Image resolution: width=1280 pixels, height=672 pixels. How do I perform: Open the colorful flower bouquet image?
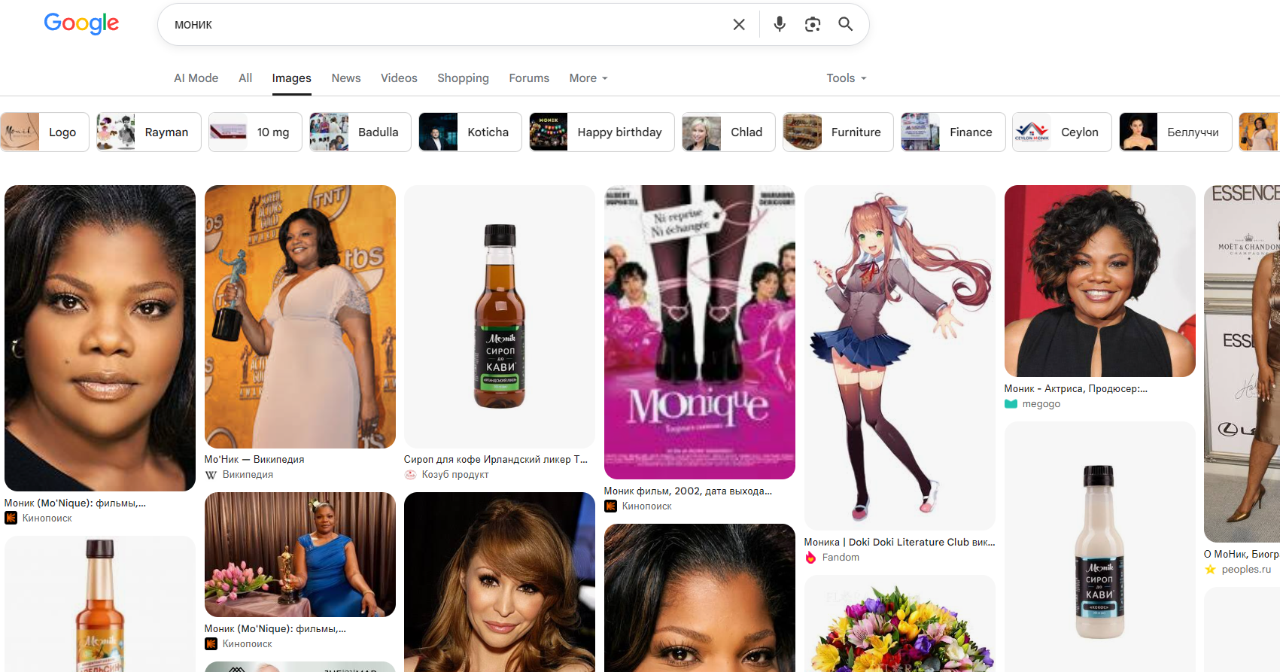[x=900, y=624]
